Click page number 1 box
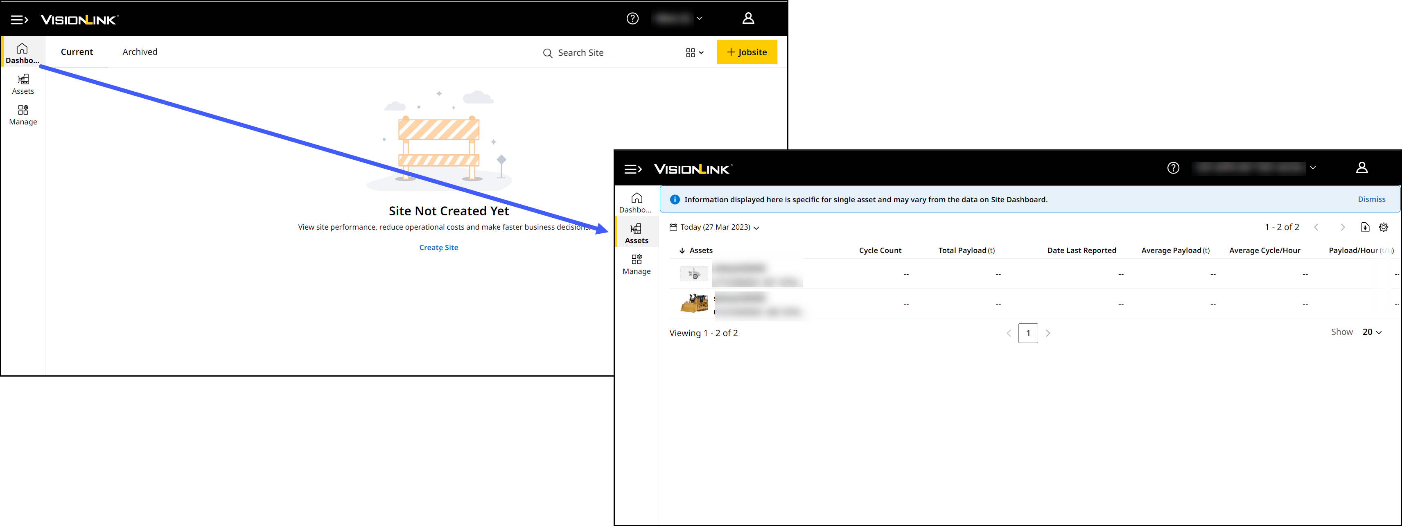The width and height of the screenshot is (1402, 526). pyautogui.click(x=1028, y=333)
